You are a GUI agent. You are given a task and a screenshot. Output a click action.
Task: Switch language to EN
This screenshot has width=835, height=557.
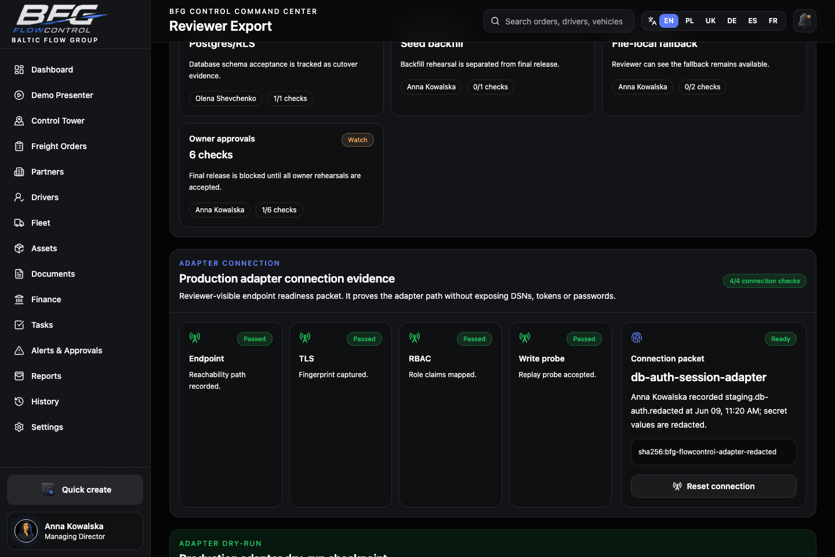(x=669, y=21)
